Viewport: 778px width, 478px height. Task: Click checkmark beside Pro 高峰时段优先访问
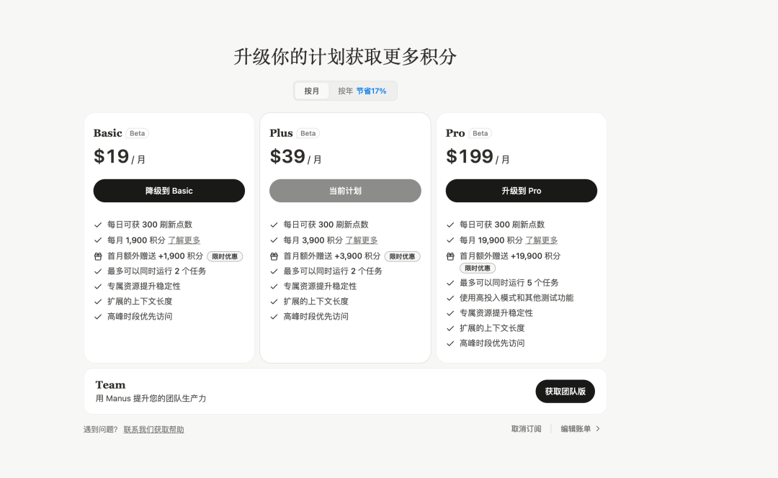pos(450,343)
